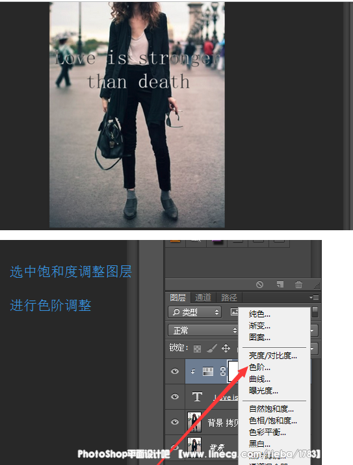Choose 自然饱和度... adjustment
The height and width of the screenshot is (465, 353).
tap(271, 409)
